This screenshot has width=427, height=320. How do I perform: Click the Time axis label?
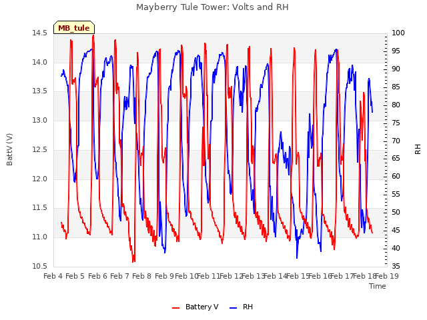click(378, 286)
